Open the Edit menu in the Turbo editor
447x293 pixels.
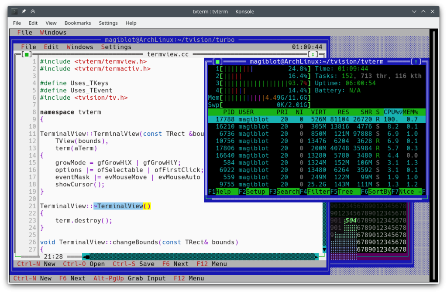point(51,47)
